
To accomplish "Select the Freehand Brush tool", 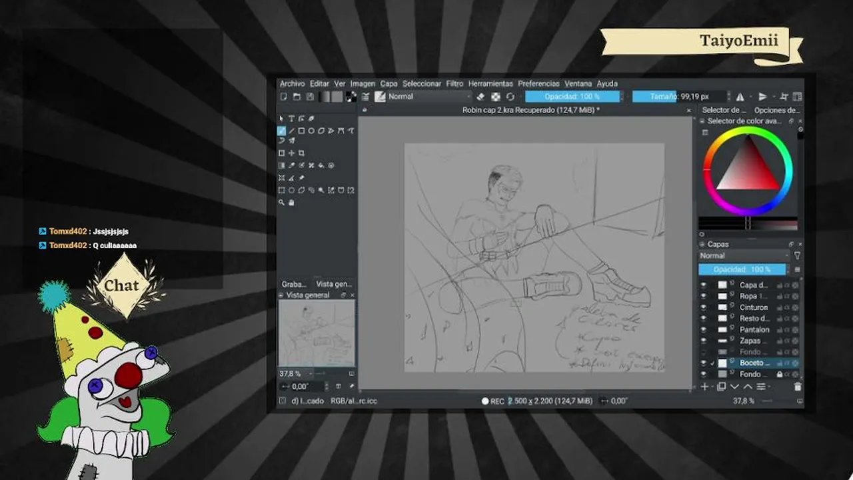I will point(282,131).
